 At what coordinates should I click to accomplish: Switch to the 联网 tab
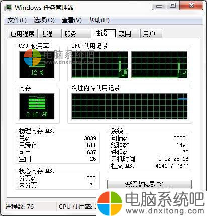[128, 34]
